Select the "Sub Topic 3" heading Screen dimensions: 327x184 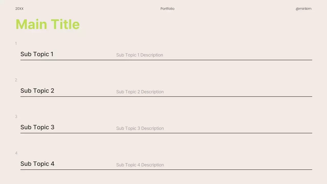(x=37, y=127)
